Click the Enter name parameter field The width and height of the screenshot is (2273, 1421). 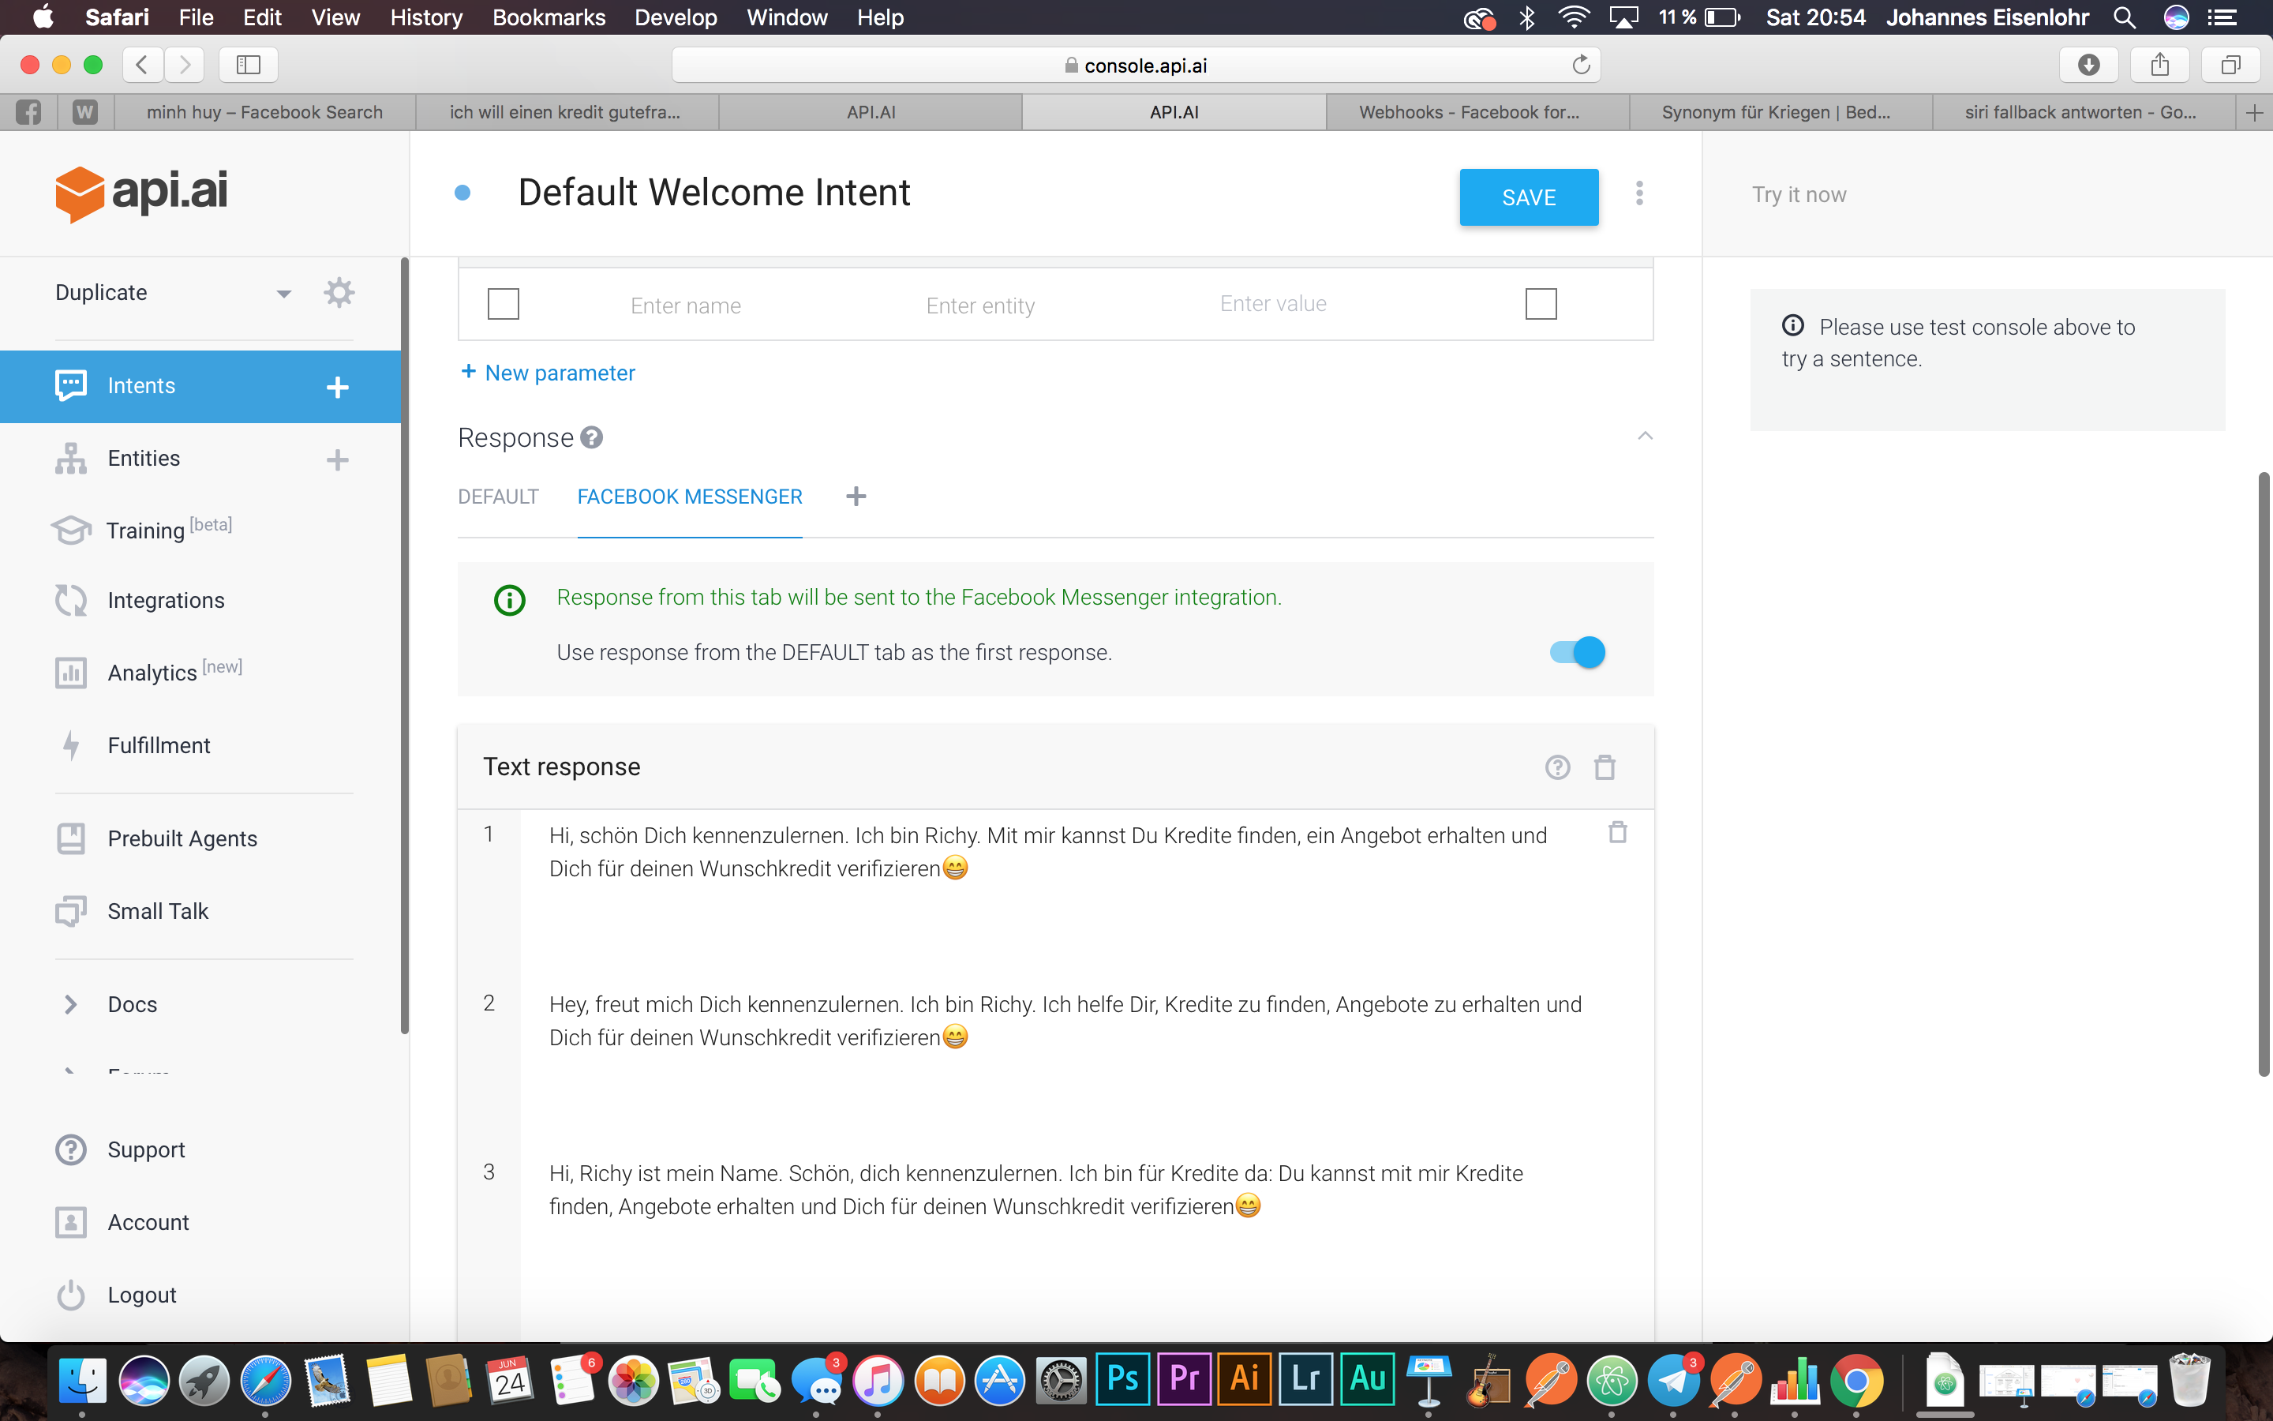coord(686,306)
